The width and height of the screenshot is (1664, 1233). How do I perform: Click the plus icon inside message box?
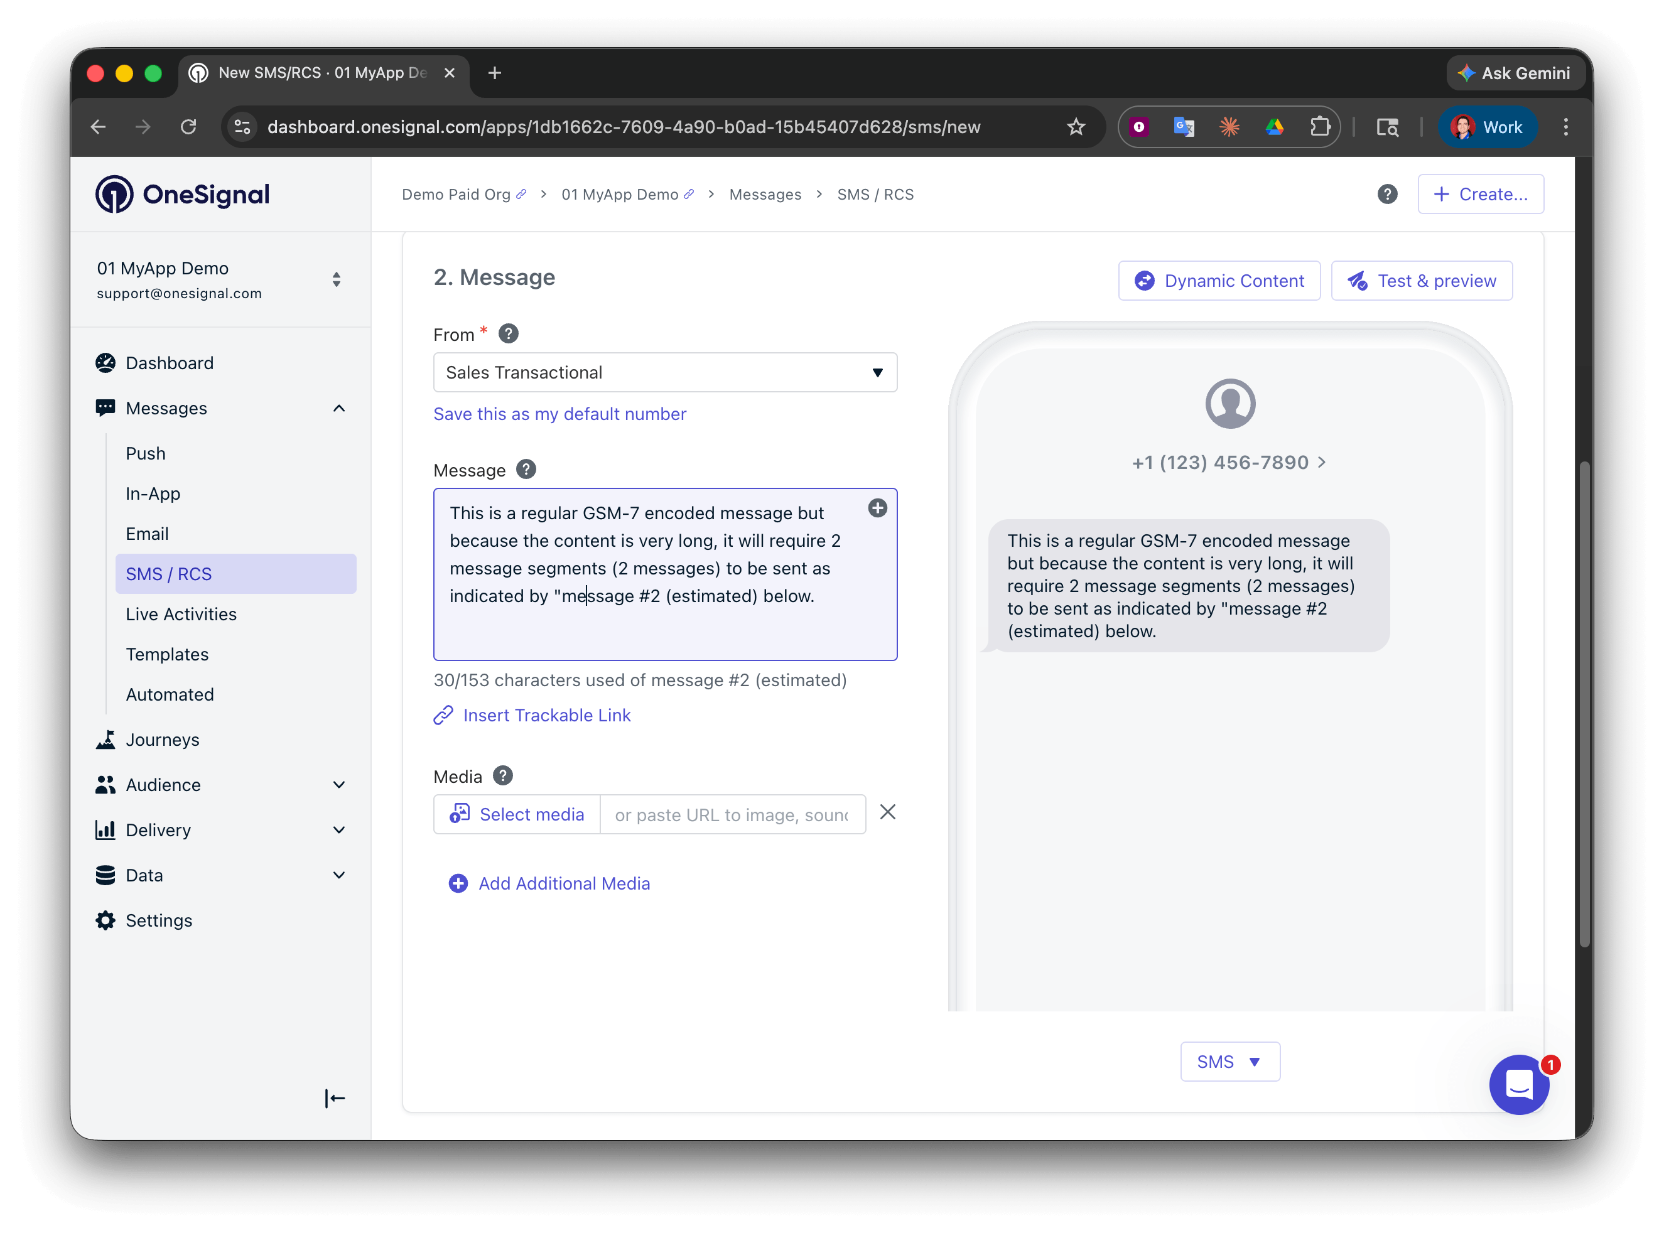click(x=877, y=509)
